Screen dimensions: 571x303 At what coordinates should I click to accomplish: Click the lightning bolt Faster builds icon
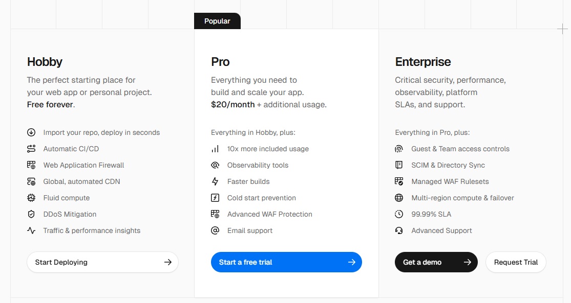coord(215,182)
